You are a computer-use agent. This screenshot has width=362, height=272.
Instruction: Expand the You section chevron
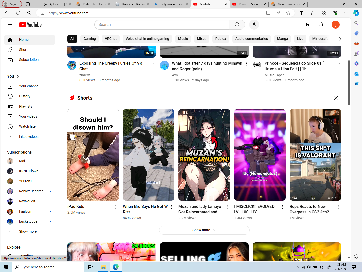(x=18, y=76)
